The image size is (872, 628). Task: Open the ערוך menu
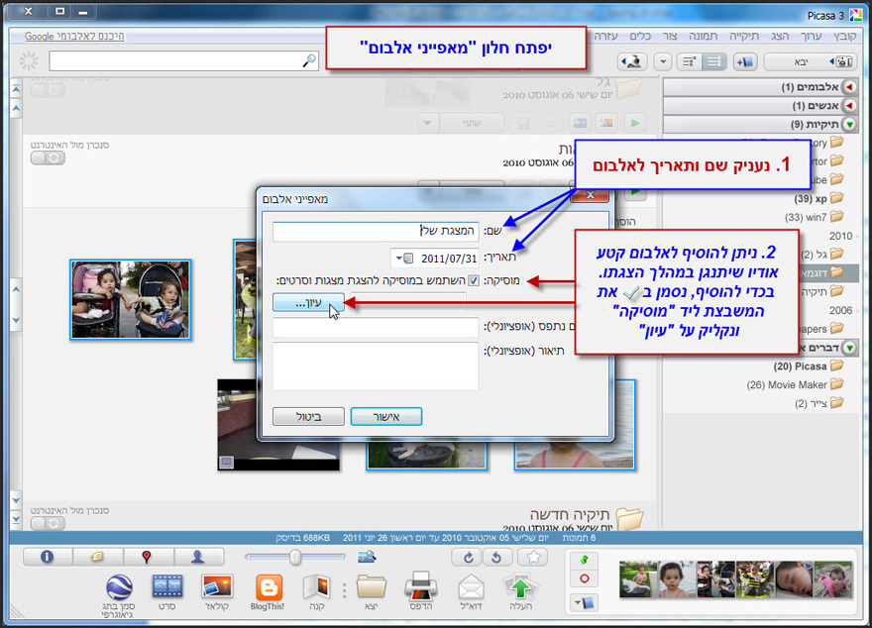(x=811, y=37)
